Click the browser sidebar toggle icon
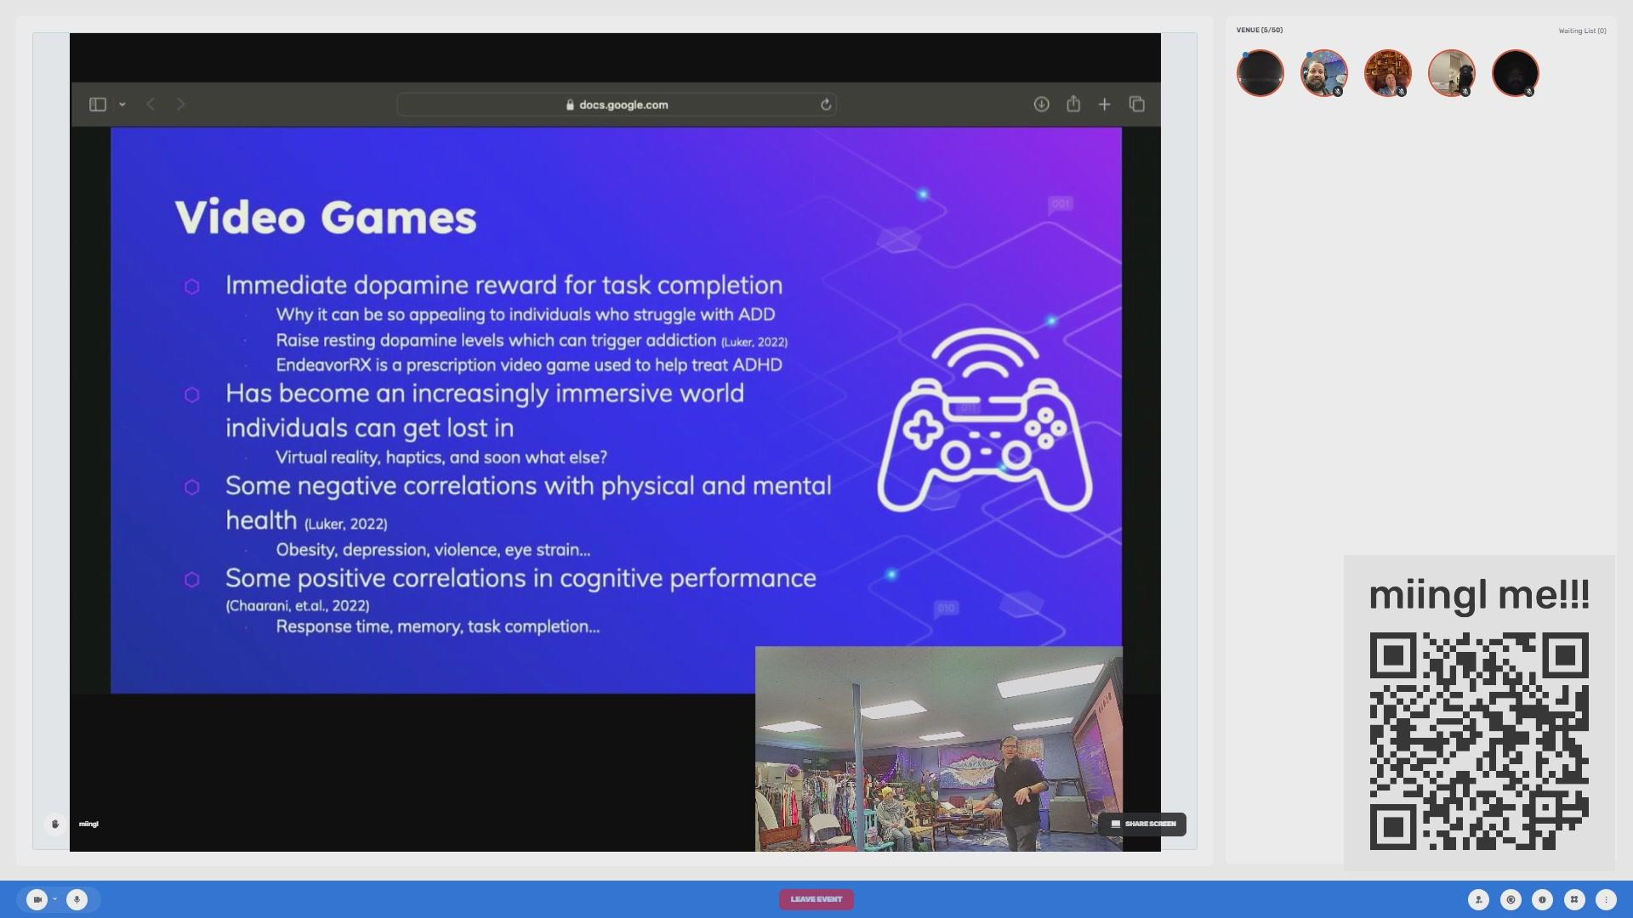The height and width of the screenshot is (918, 1633). (x=98, y=105)
